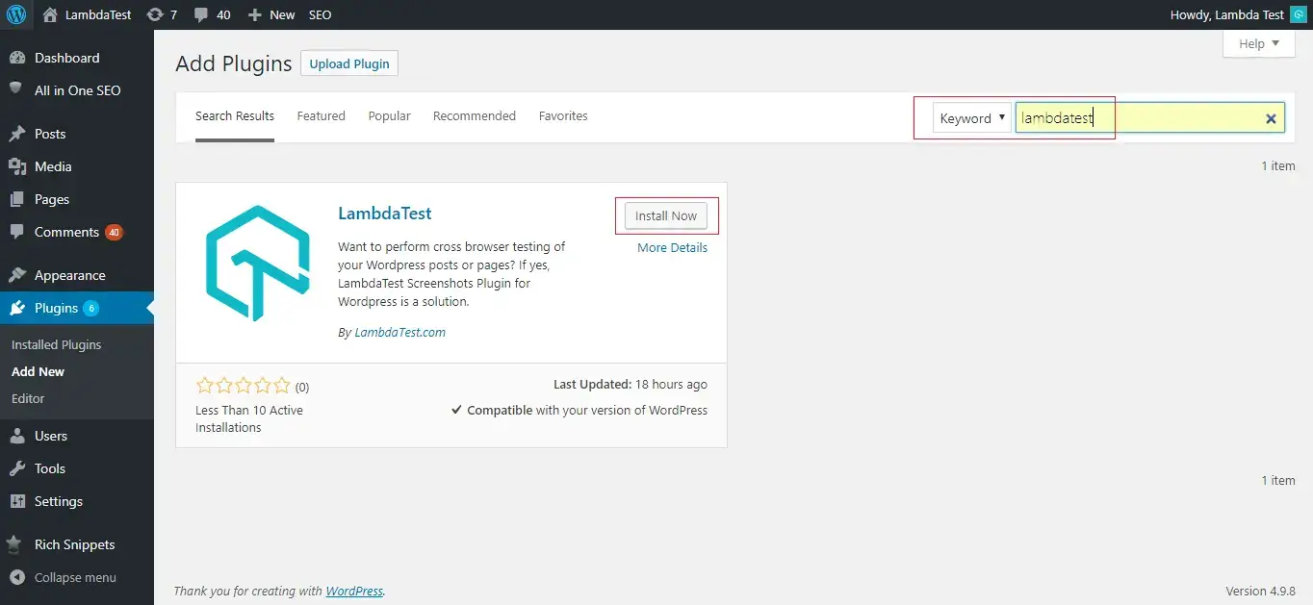Screen dimensions: 1313x605
Task: Open Users from the sidebar
Action: click(x=48, y=436)
